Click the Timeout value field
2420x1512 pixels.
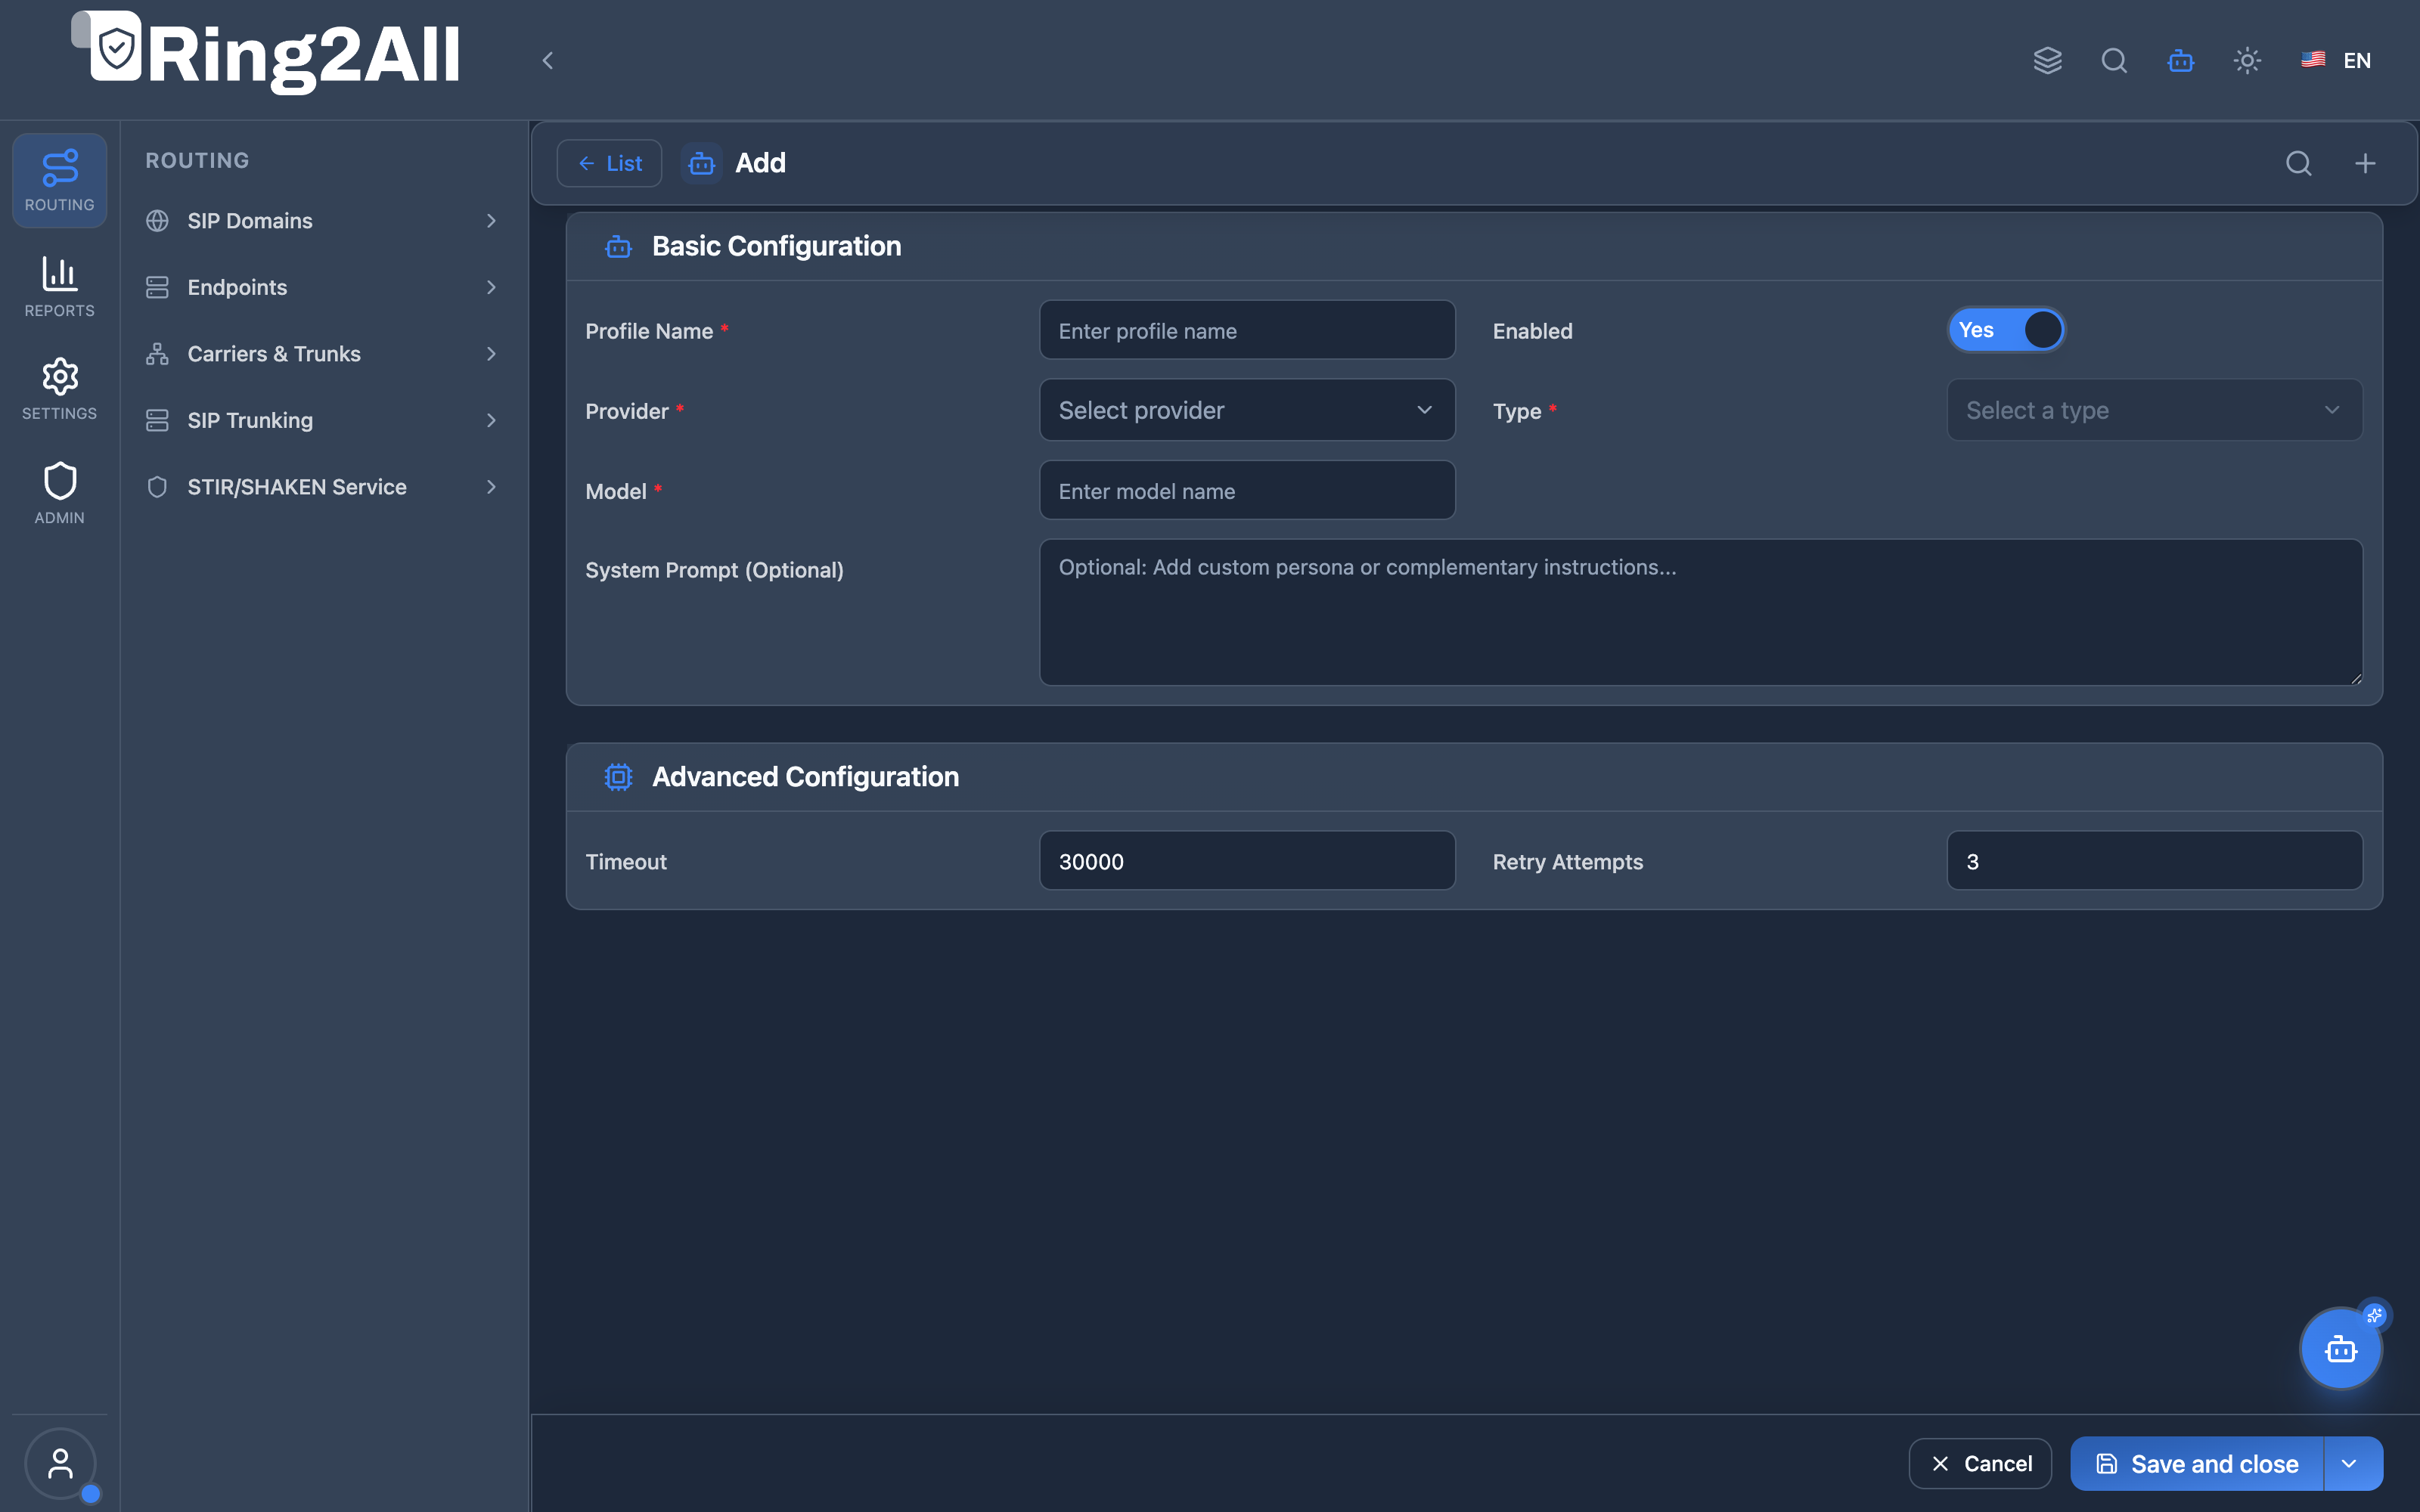pos(1247,860)
